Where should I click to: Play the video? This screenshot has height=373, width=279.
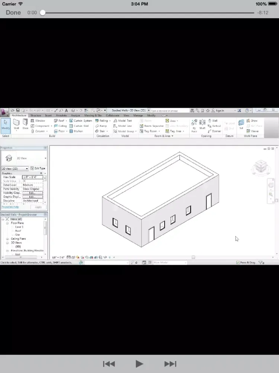coord(139,364)
